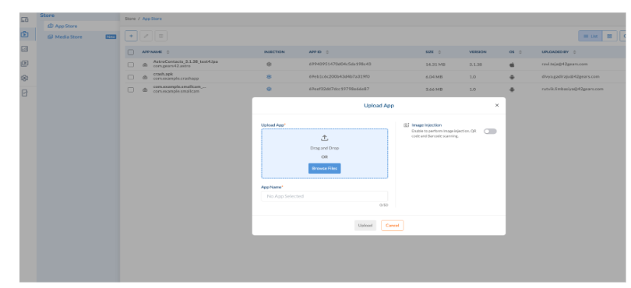Sort by Uploaded By column arrows
The height and width of the screenshot is (288, 631).
click(x=574, y=52)
